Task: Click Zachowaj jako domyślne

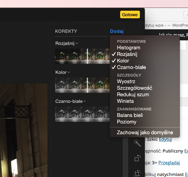Action: point(145,132)
